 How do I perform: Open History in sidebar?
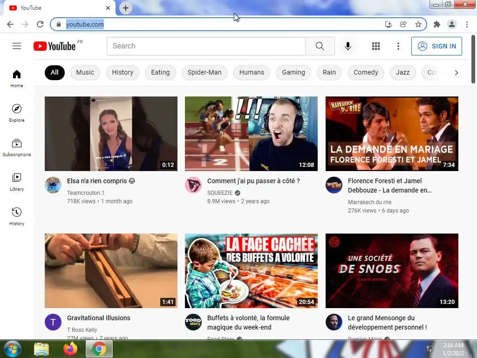point(17,216)
